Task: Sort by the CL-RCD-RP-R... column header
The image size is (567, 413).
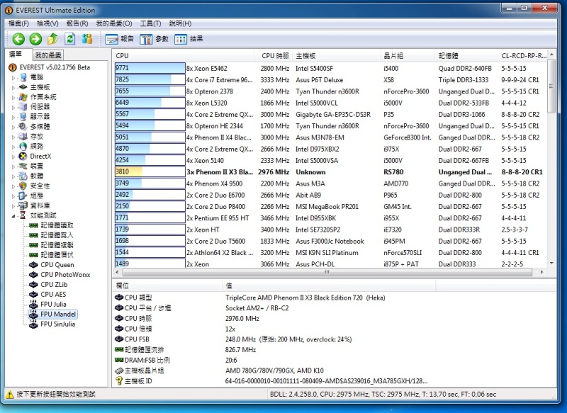Action: point(524,56)
